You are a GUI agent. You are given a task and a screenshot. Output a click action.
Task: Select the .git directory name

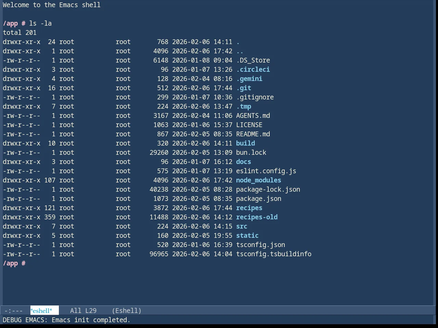point(244,88)
